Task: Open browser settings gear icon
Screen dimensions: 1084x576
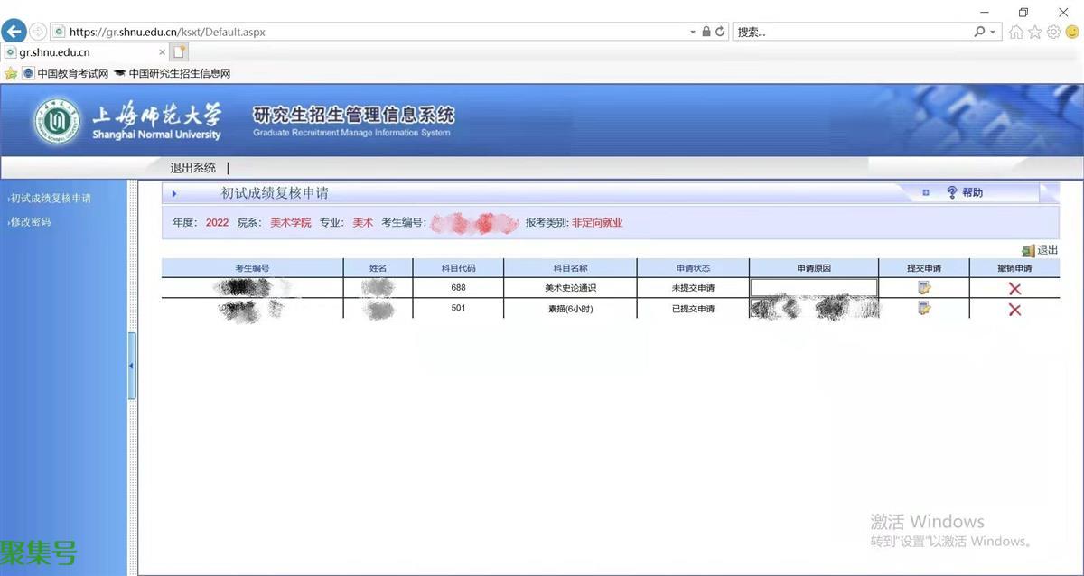Action: coord(1053,32)
